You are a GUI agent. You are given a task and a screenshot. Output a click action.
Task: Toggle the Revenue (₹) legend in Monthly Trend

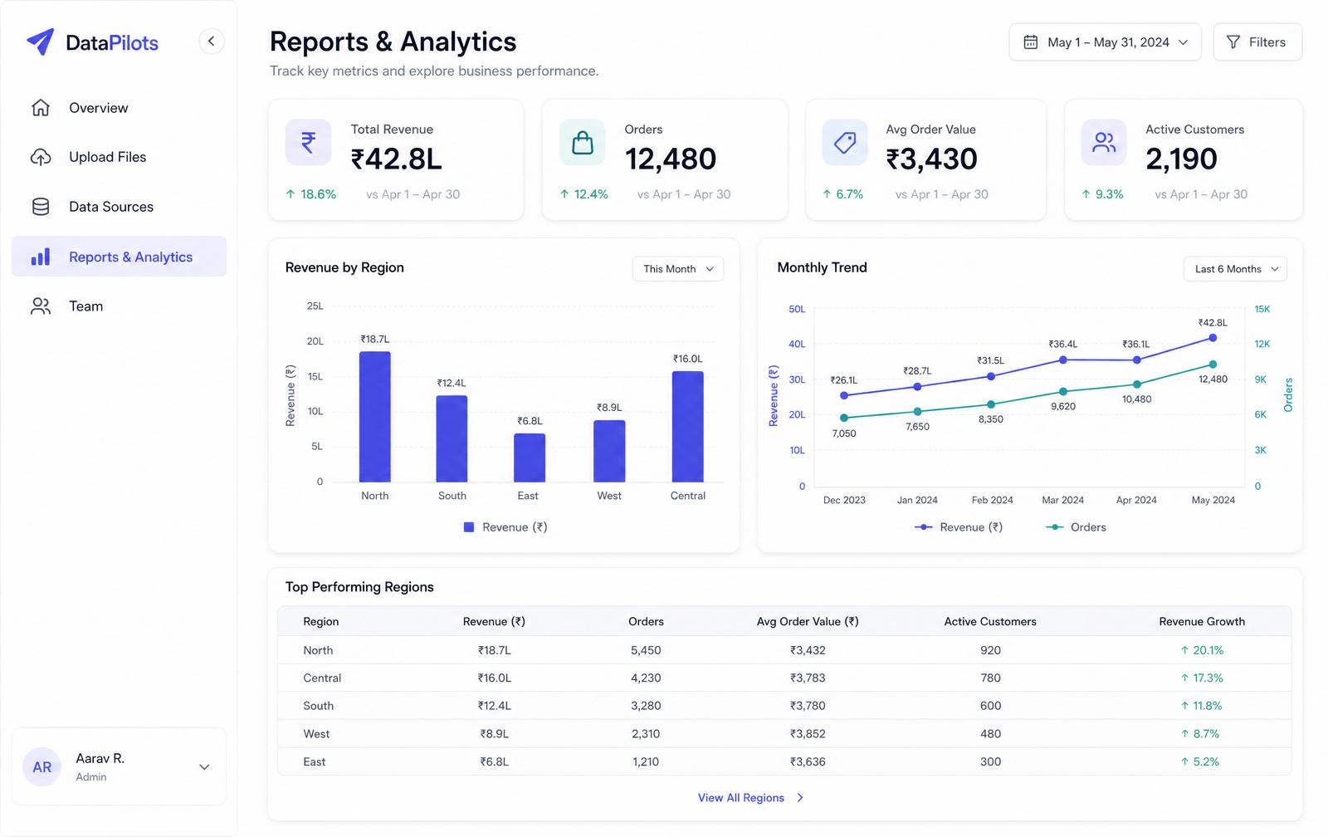[x=959, y=527]
